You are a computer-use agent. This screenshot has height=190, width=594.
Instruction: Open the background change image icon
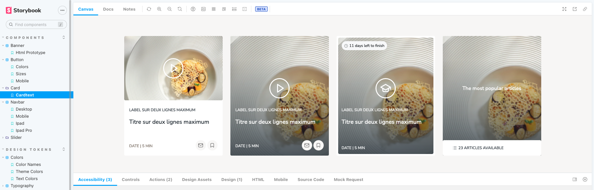203,9
